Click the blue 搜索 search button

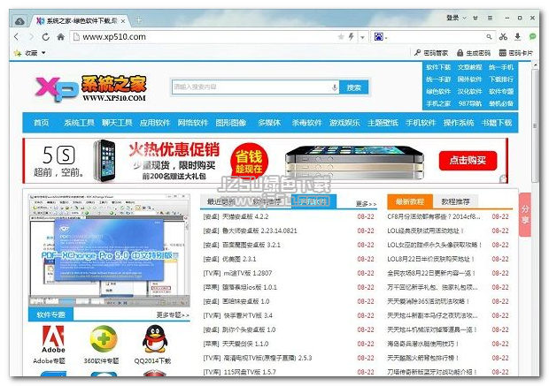click(353, 87)
